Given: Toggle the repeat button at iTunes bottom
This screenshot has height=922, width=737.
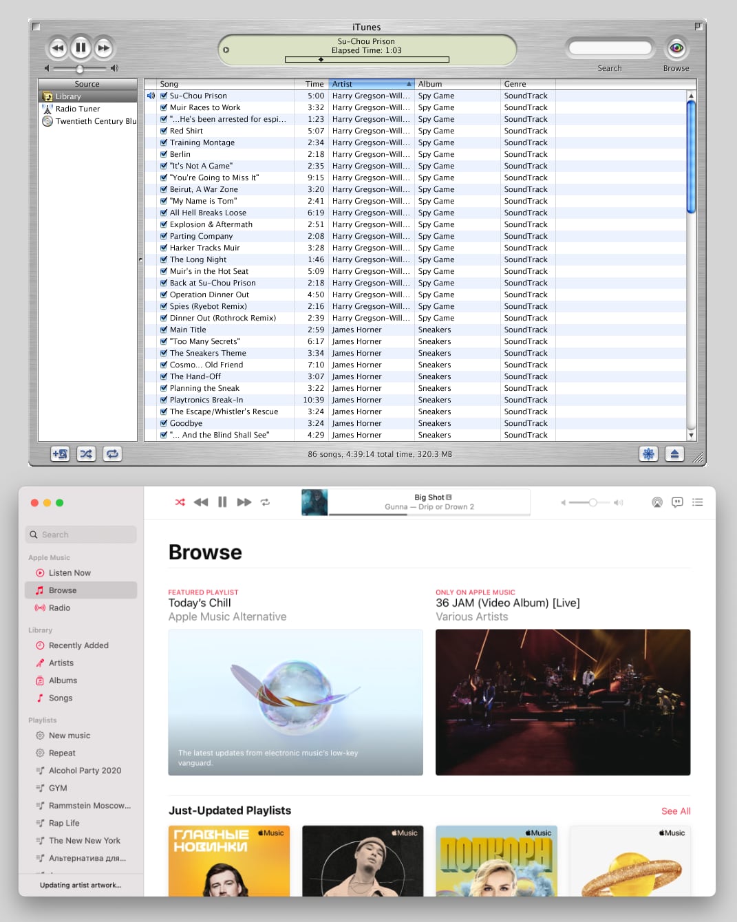Looking at the screenshot, I should click(112, 453).
